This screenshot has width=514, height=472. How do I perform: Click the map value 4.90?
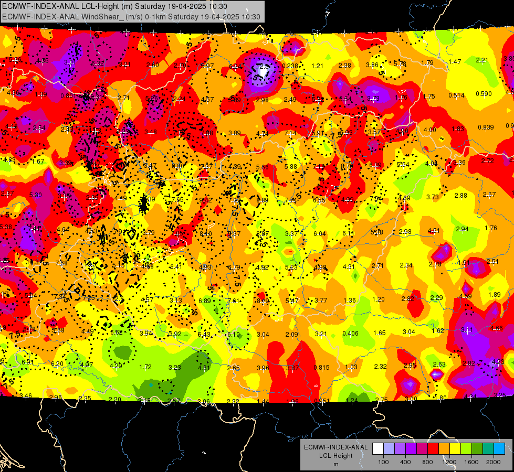[402, 131]
